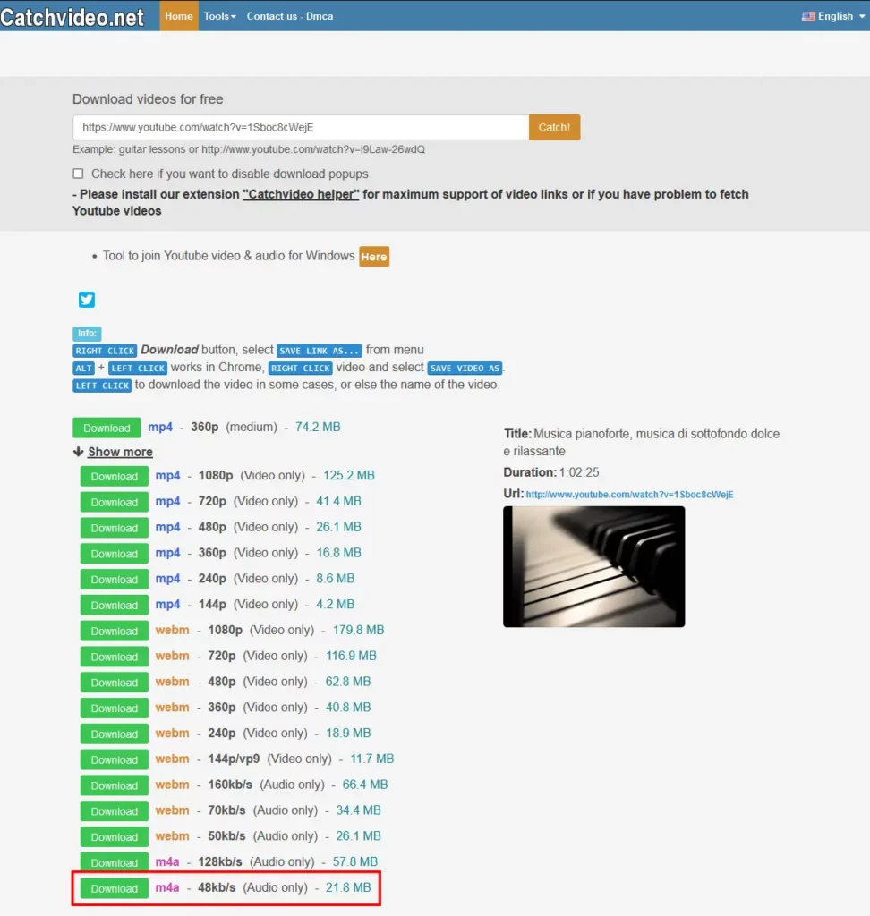
Task: Click the orange Here button
Action: (374, 257)
